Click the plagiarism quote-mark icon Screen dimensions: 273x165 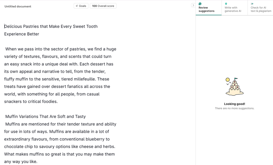[x=252, y=4]
